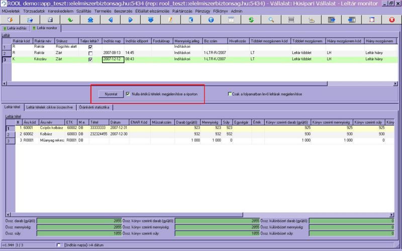Viewport: 402px width, 251px height.
Task: Select the radio button in status bar
Action: pyautogui.click(x=59, y=245)
